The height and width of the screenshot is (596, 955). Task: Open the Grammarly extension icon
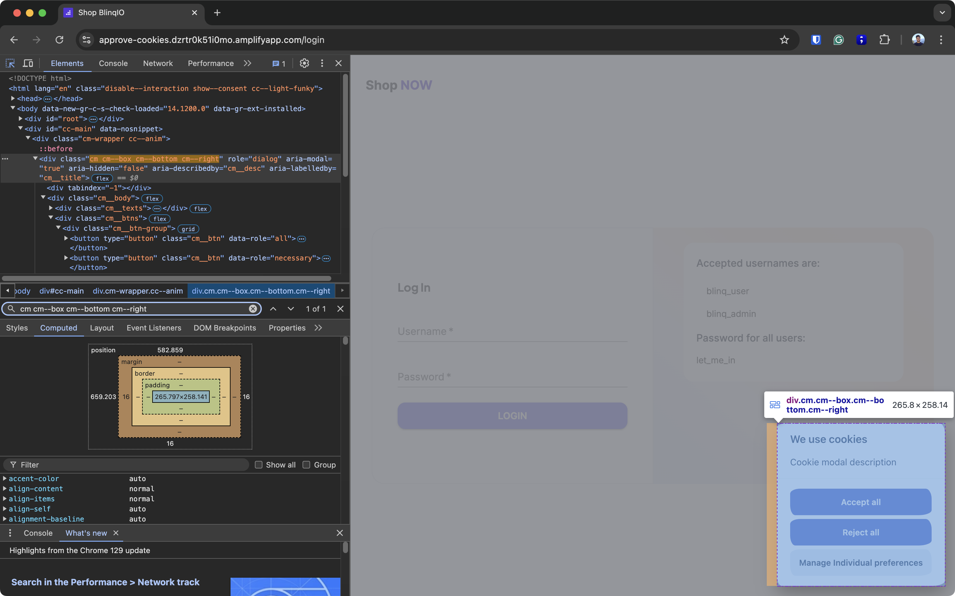click(838, 40)
